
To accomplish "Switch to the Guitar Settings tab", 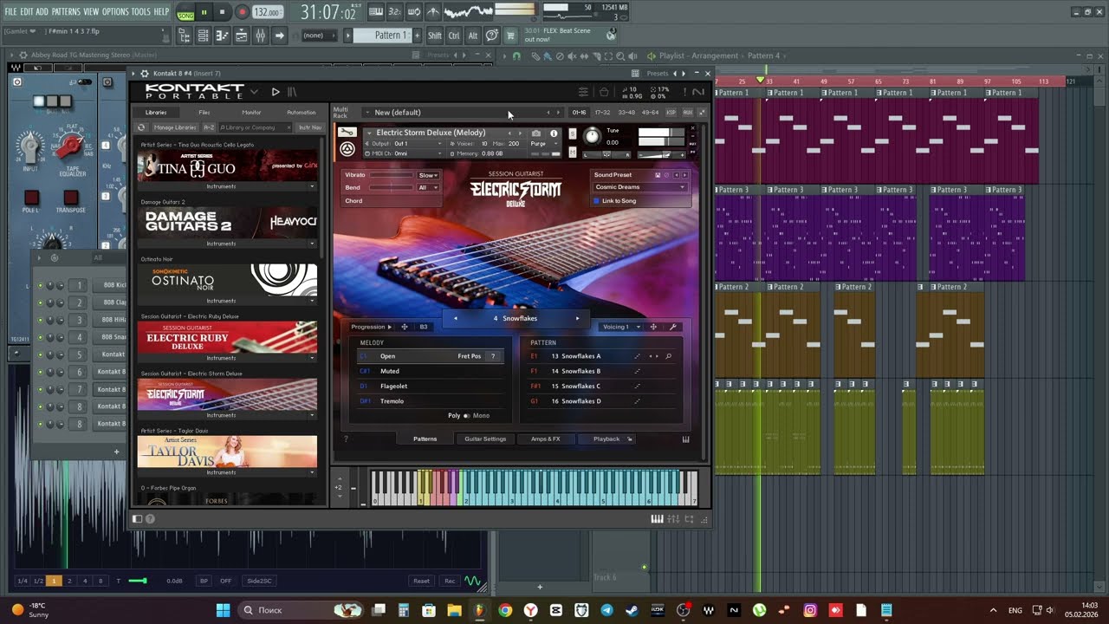I will tap(485, 439).
